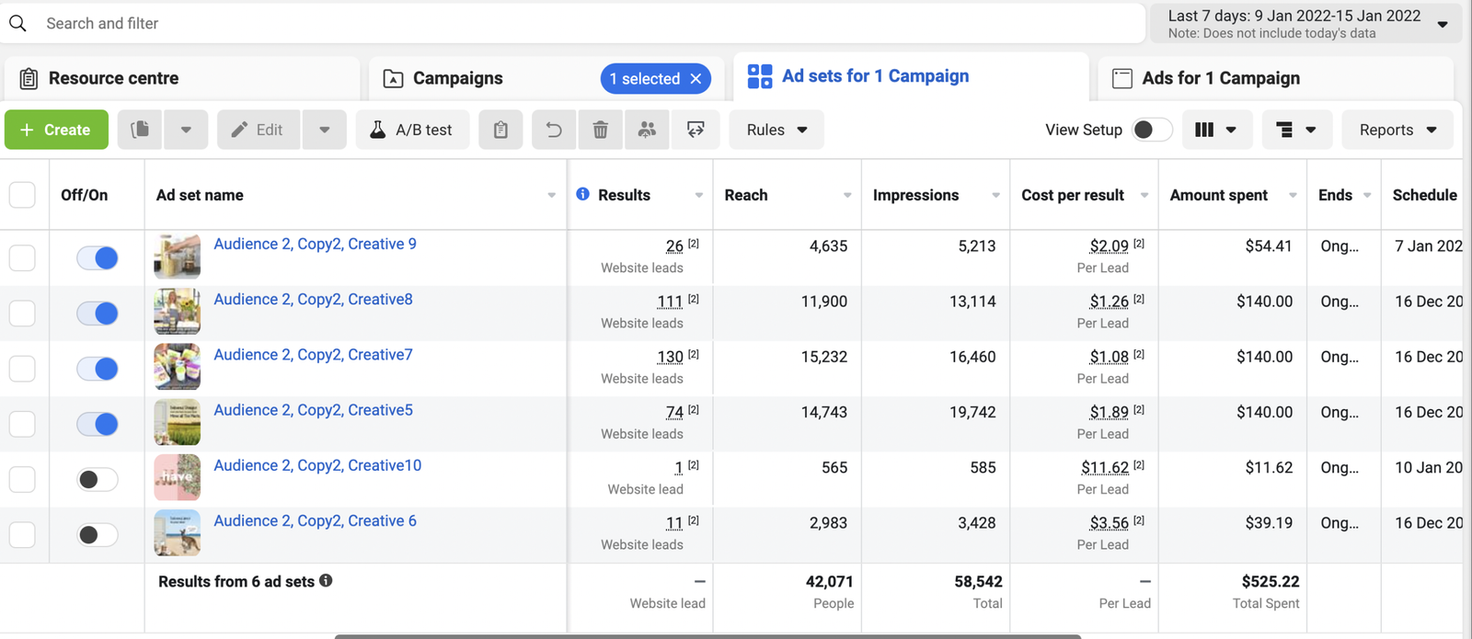Click the info icon beside Results header
The height and width of the screenshot is (639, 1472).
click(582, 194)
